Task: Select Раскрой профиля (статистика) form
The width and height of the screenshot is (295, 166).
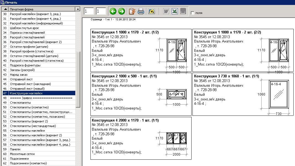Action: [39, 52]
